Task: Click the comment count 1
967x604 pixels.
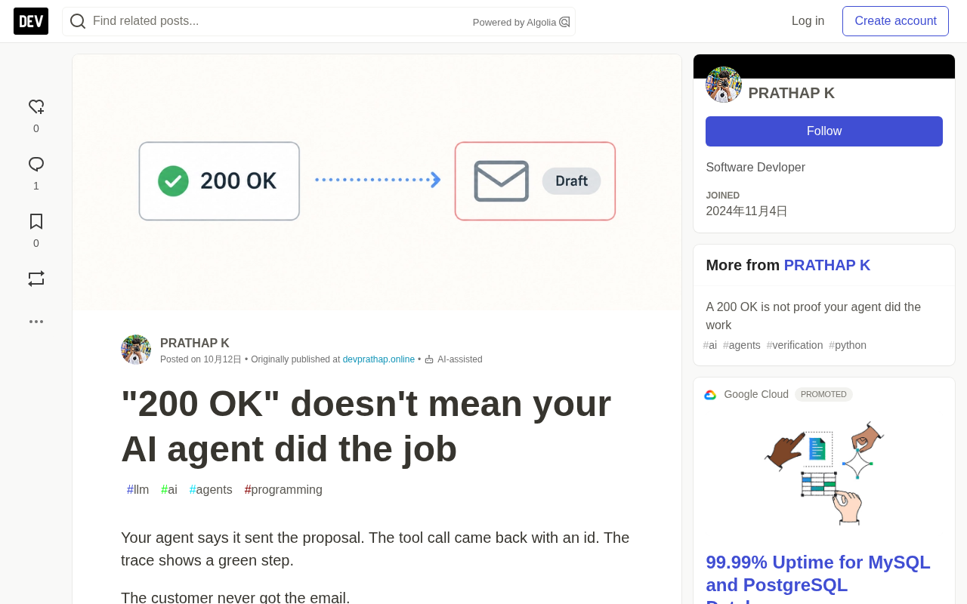Action: pyautogui.click(x=36, y=186)
